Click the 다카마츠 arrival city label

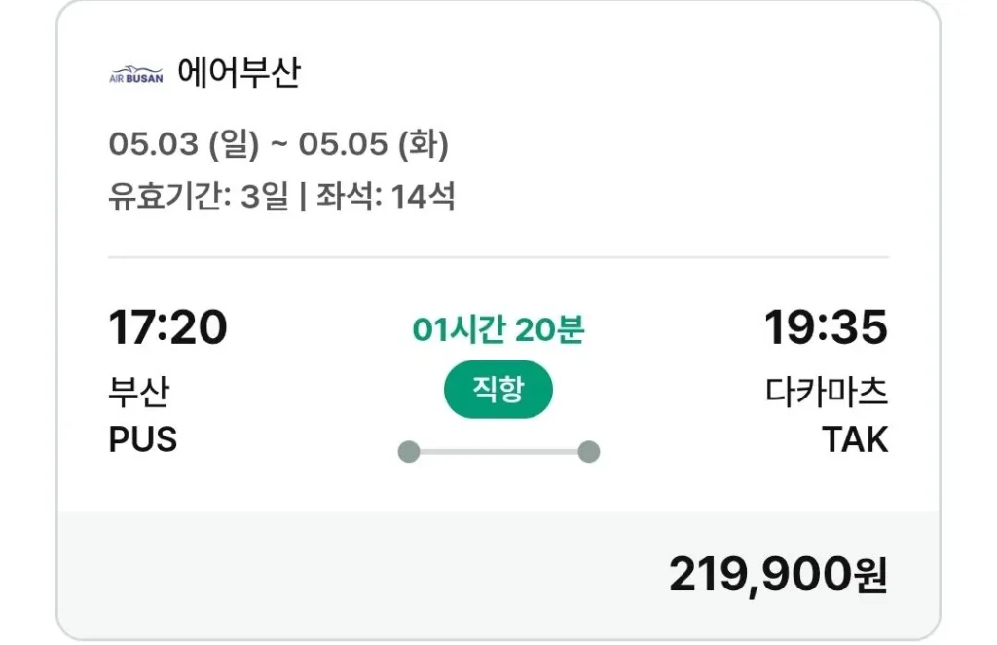click(x=827, y=391)
